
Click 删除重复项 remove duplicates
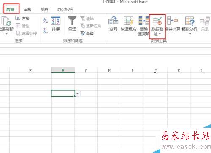[x=143, y=26]
